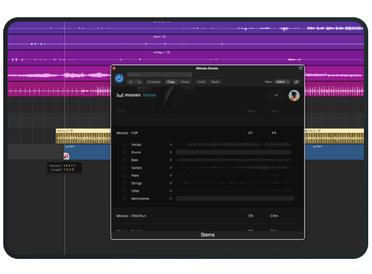Select the left drums_0 audio region

click(83, 136)
